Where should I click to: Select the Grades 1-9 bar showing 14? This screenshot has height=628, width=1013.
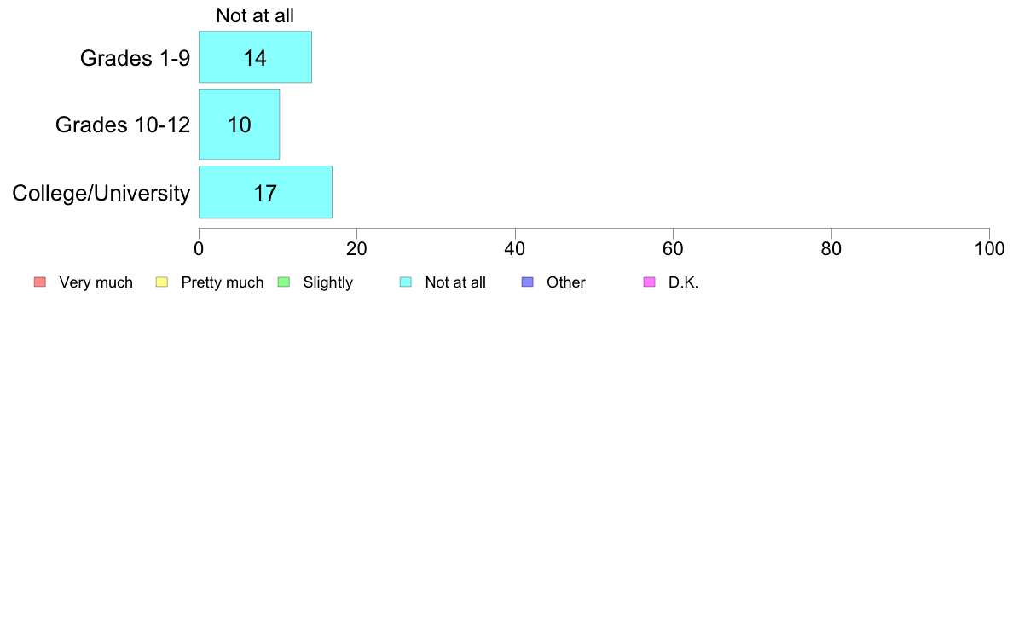pyautogui.click(x=255, y=57)
